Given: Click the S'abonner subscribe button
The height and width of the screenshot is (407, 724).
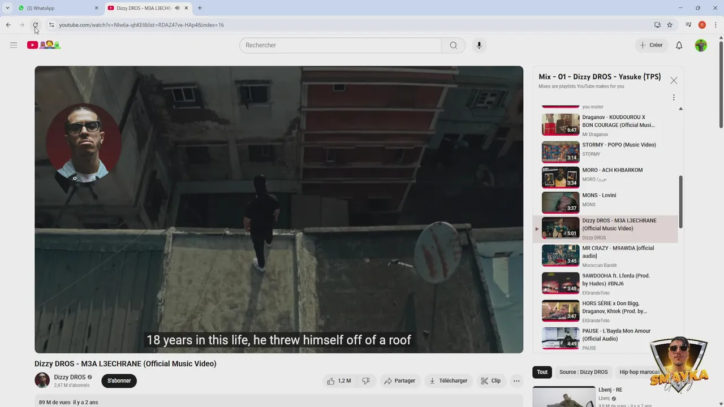Looking at the screenshot, I should tap(119, 381).
